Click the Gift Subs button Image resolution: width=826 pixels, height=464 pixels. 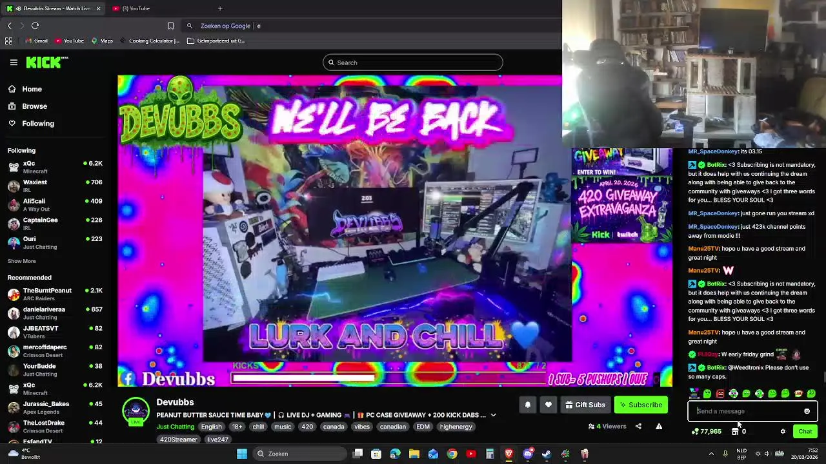pyautogui.click(x=585, y=405)
